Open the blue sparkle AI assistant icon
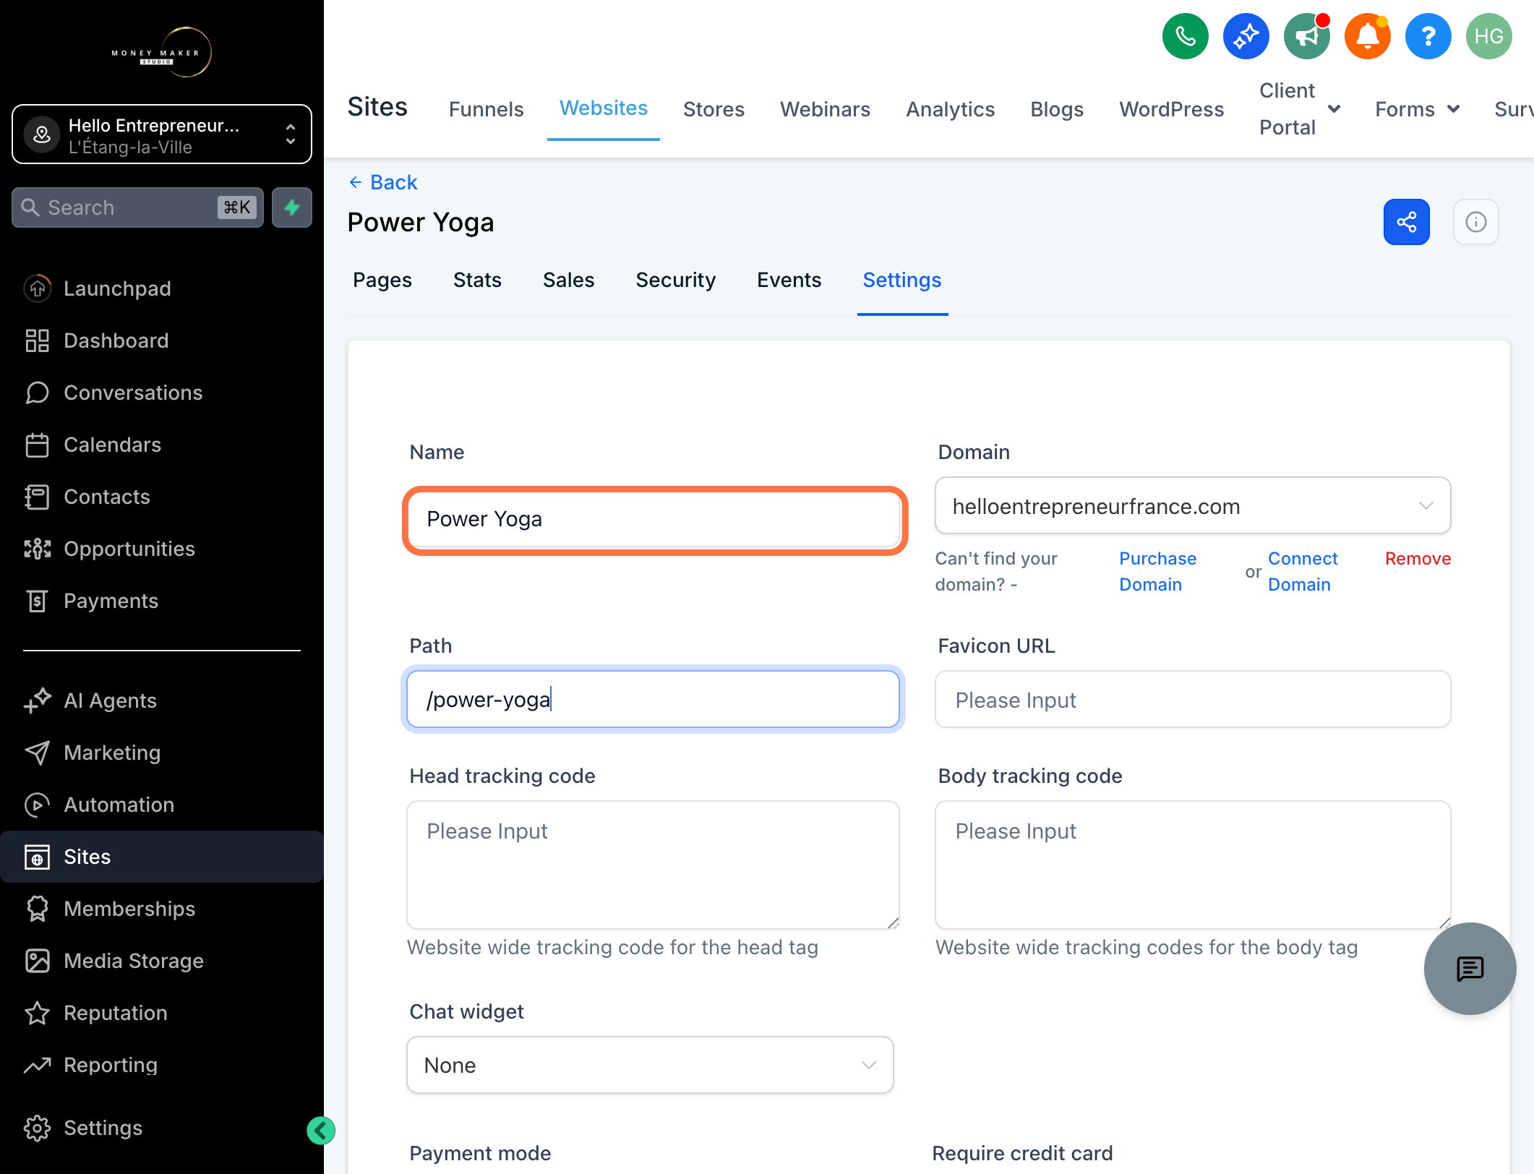The width and height of the screenshot is (1534, 1174). click(1246, 36)
